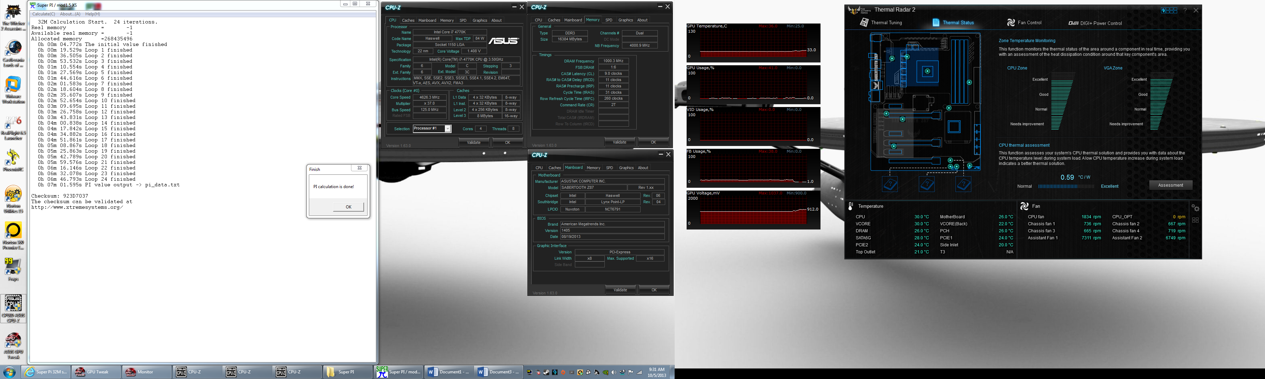Click the DRAM Frequency 1000.3 MHz field
Viewport: 1265px width, 379px height.
(613, 61)
